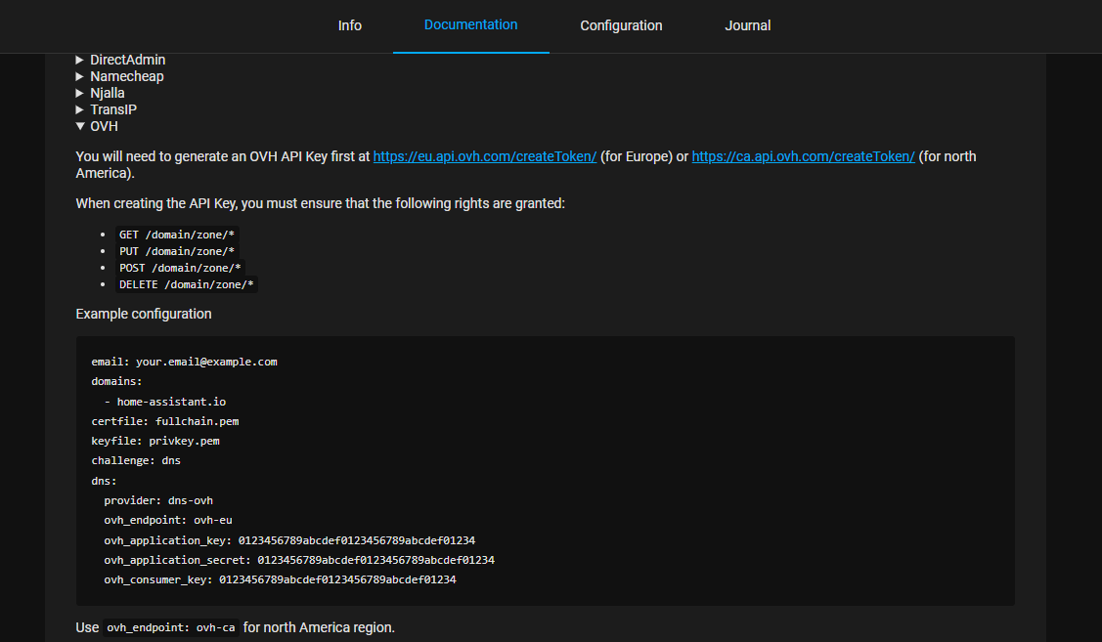This screenshot has width=1102, height=642.
Task: Open the eu.api.ovh.com createToken link
Action: tap(484, 156)
